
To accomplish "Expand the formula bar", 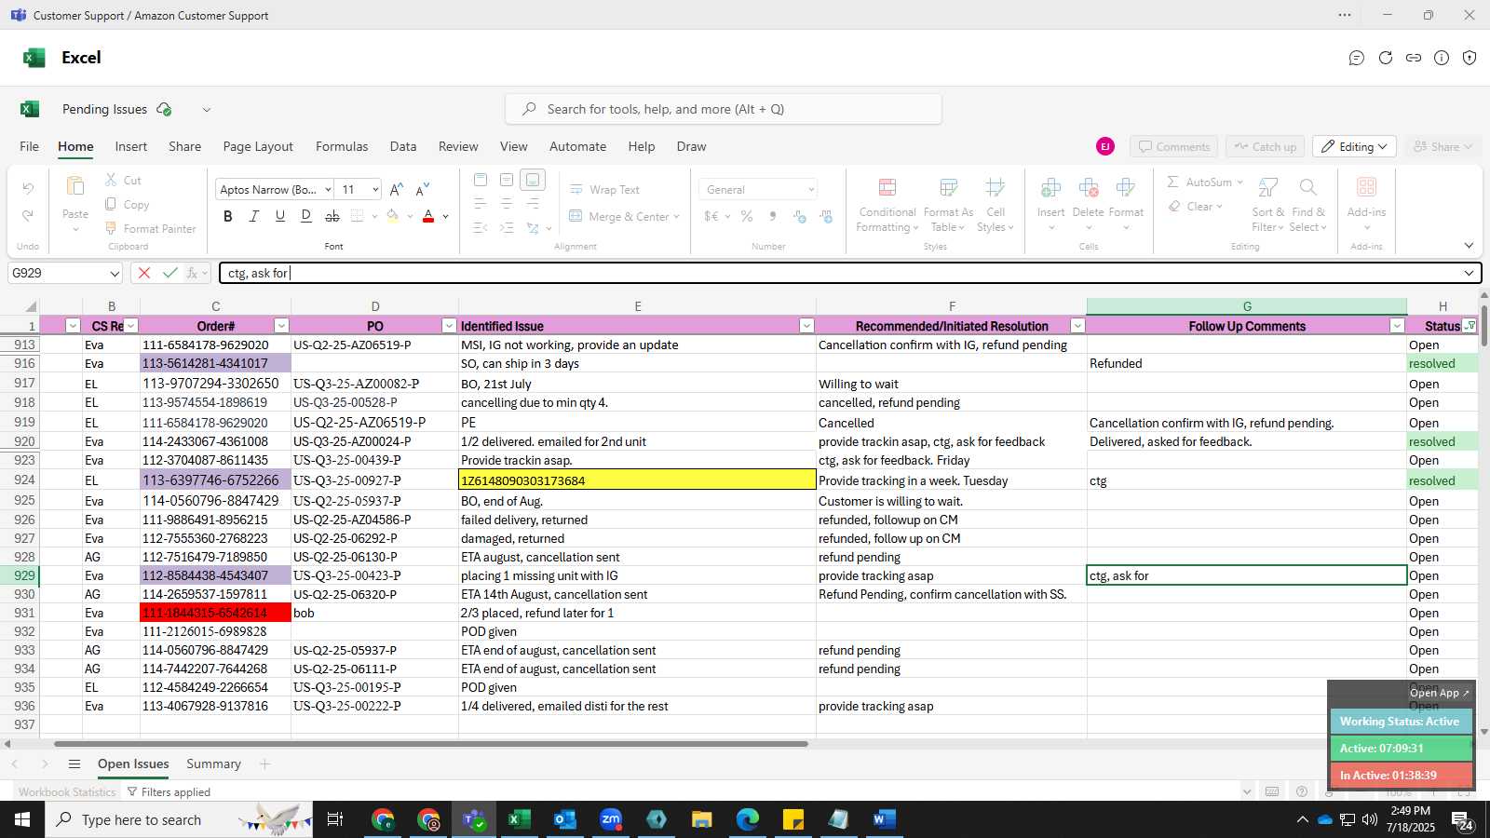I will pos(1469,273).
